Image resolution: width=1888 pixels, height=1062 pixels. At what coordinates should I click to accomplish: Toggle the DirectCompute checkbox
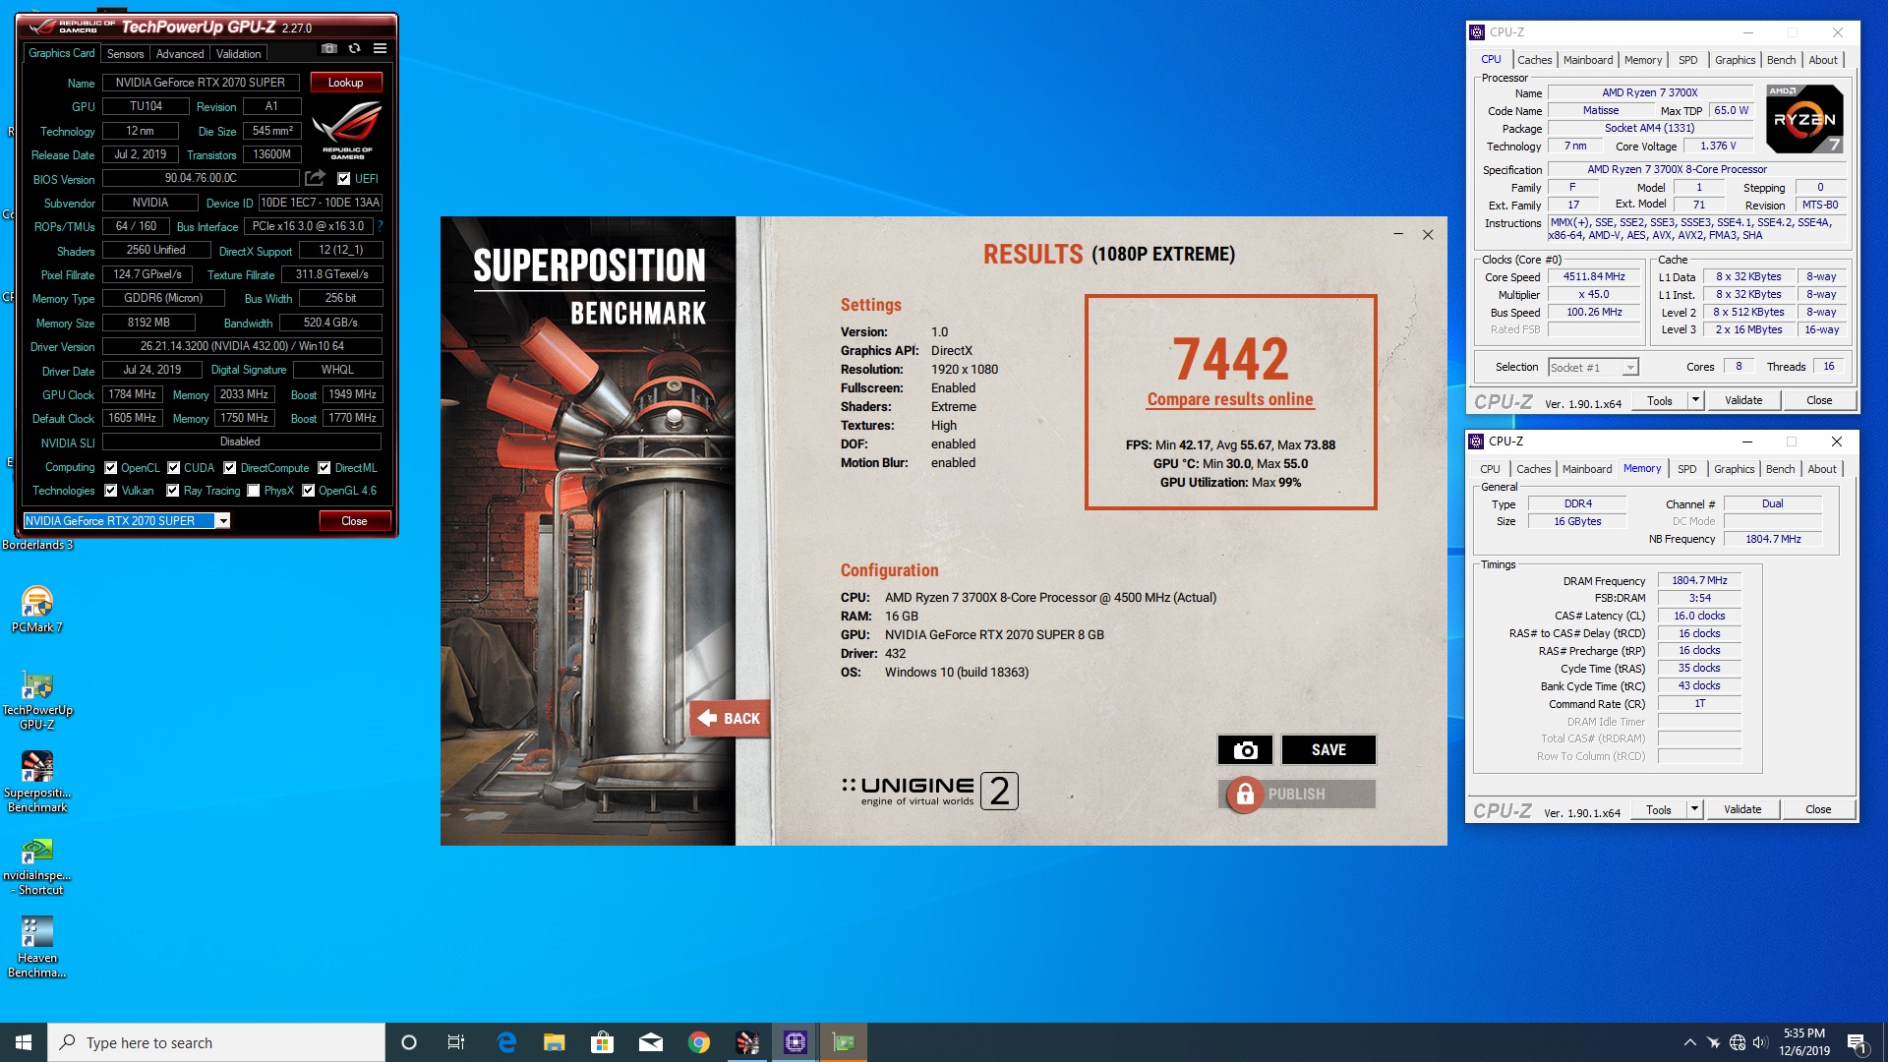[x=230, y=468]
